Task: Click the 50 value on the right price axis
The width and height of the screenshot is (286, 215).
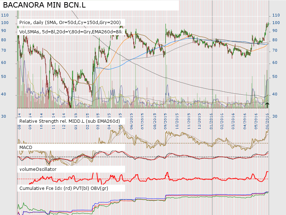Action: [x=276, y=77]
